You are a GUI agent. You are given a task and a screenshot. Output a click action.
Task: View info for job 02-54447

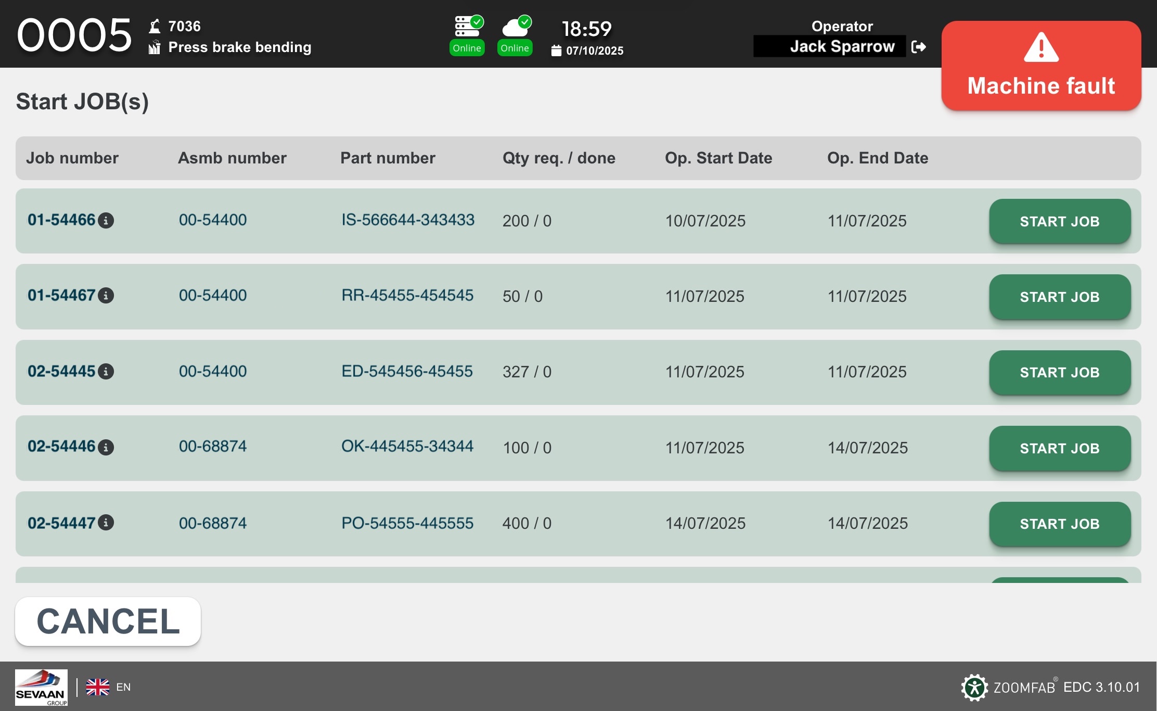[106, 523]
